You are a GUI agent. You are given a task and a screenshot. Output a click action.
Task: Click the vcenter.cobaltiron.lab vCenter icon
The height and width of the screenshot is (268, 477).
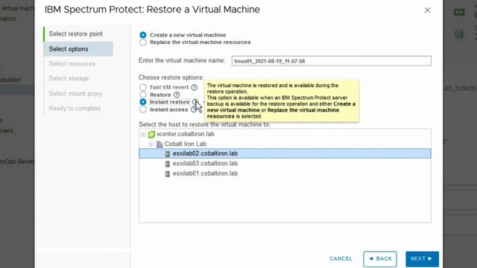151,134
